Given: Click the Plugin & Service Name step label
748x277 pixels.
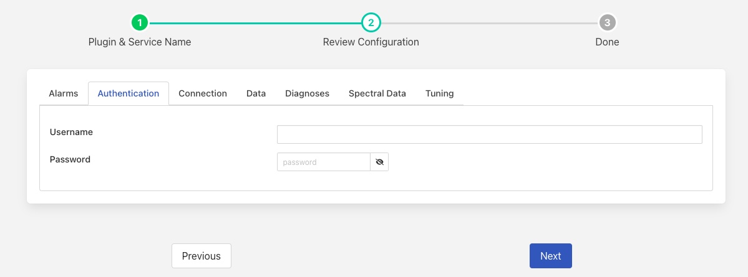Looking at the screenshot, I should coord(140,42).
